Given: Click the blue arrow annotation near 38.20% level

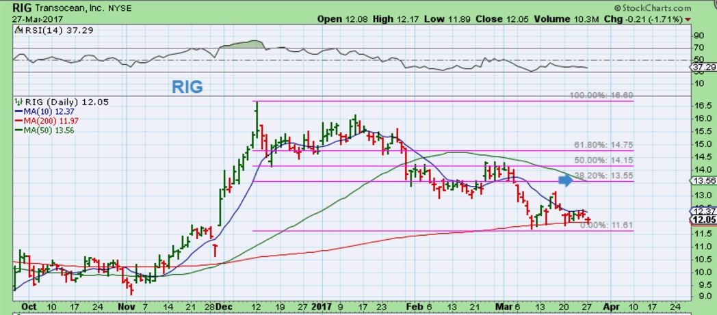Looking at the screenshot, I should point(564,180).
